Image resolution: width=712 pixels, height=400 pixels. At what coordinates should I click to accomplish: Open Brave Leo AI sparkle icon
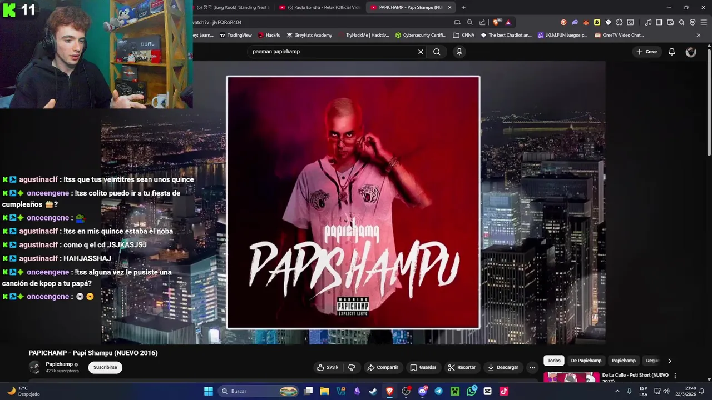pos(681,22)
